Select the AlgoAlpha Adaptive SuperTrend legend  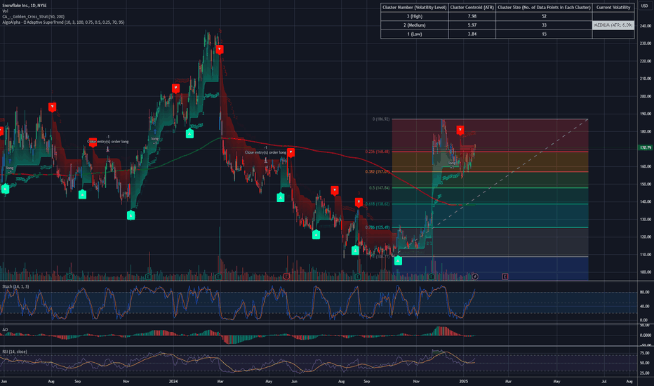(63, 22)
